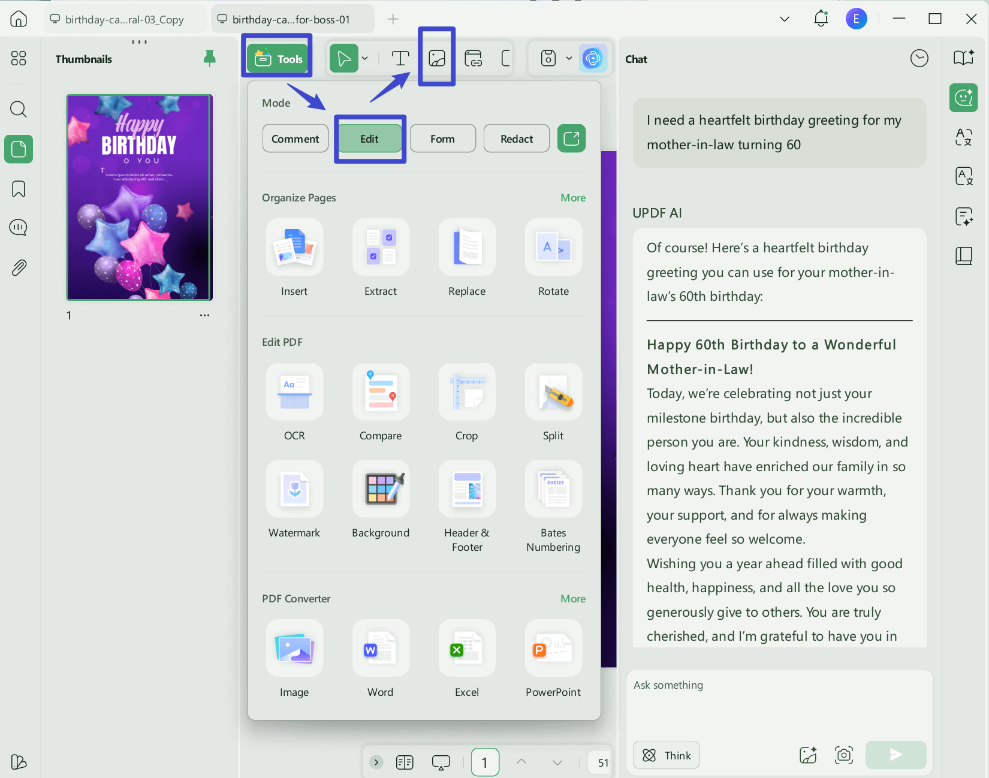
Task: Switch to birthday-ca...ral-03_Copy tab
Action: pyautogui.click(x=124, y=19)
